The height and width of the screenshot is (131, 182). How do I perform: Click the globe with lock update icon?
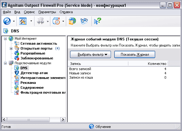72,21
